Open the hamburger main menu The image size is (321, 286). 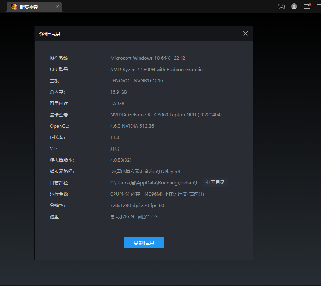pos(319,6)
